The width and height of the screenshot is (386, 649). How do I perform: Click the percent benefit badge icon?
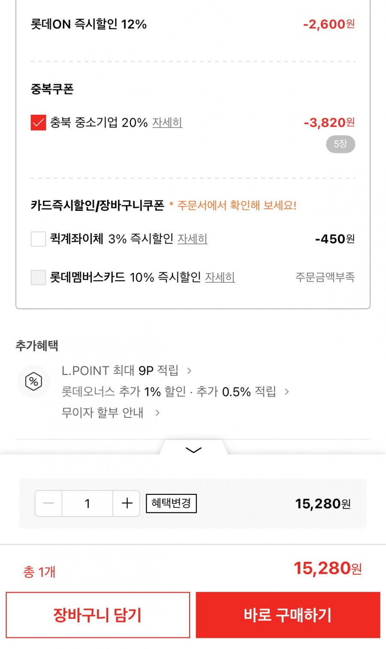click(x=33, y=381)
